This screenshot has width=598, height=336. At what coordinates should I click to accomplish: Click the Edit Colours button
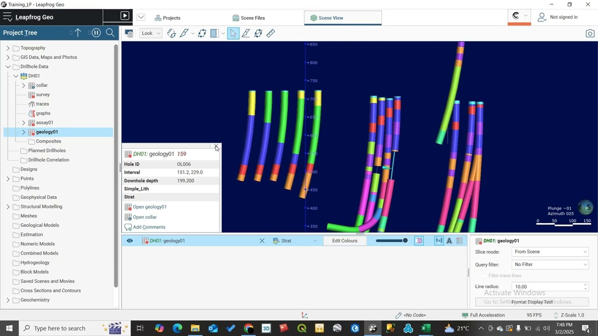pos(345,241)
